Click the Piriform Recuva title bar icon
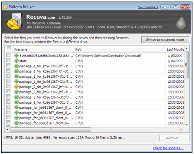The height and width of the screenshot is (154, 194). pos(5,7)
